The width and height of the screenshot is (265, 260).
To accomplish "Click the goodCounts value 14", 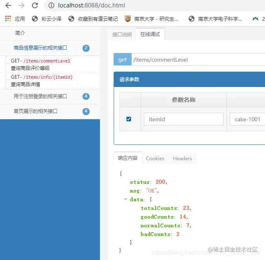I will pos(183,217).
